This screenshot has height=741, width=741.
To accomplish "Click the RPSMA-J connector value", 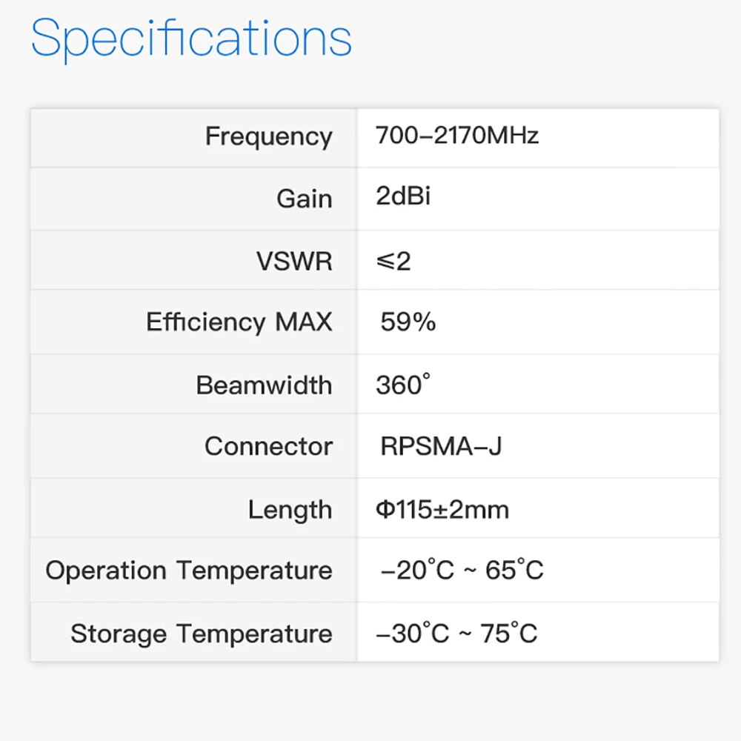I will click(x=441, y=446).
